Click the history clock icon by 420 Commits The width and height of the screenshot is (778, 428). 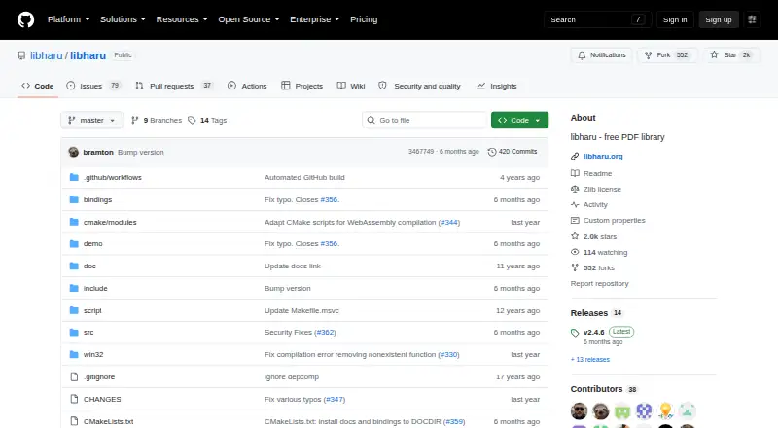(492, 152)
